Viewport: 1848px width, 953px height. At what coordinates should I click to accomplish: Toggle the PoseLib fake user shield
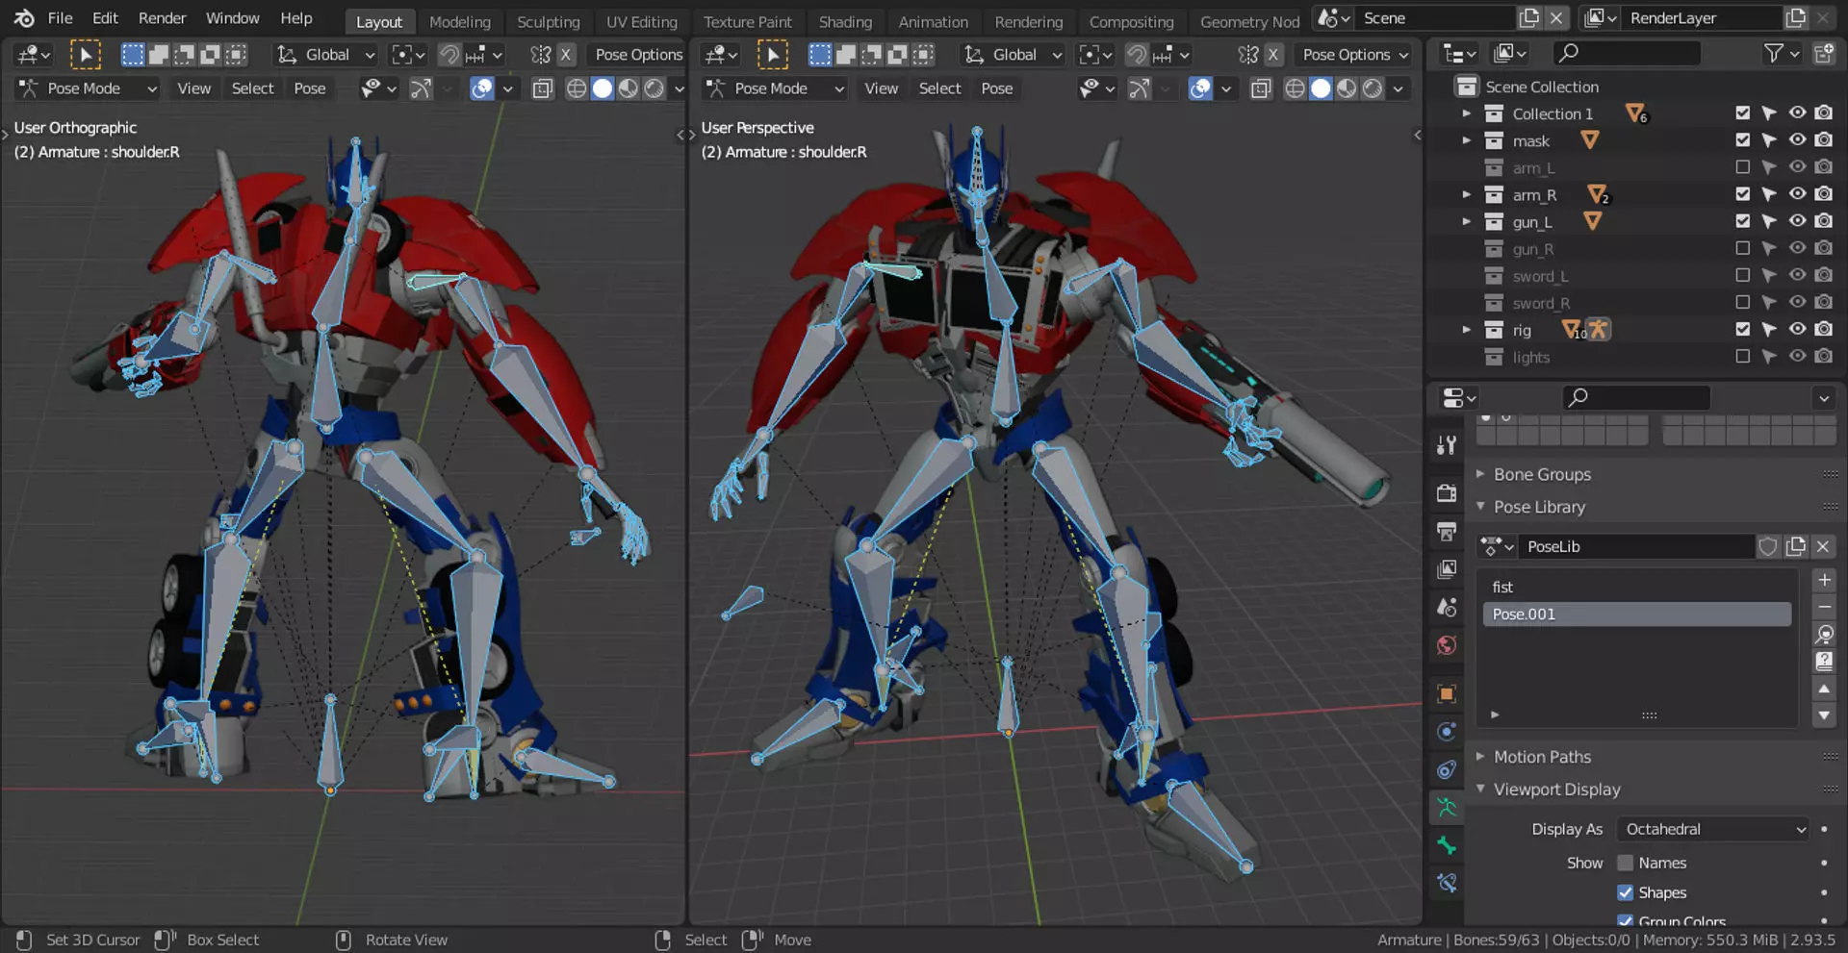(x=1768, y=546)
